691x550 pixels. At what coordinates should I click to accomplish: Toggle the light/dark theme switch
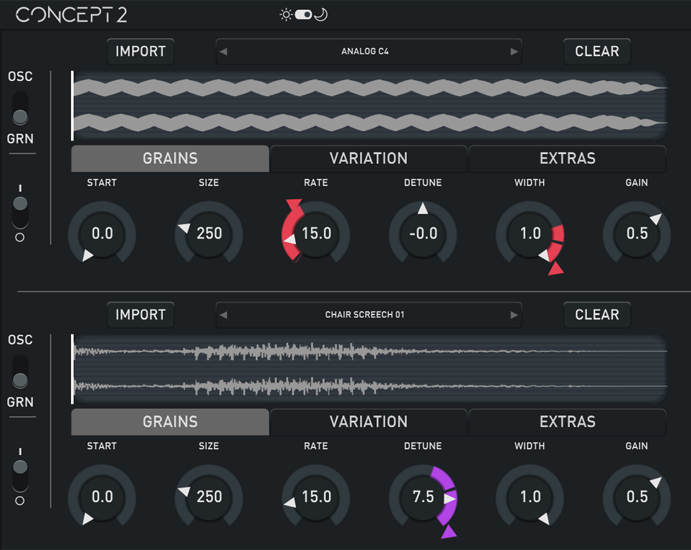point(303,14)
